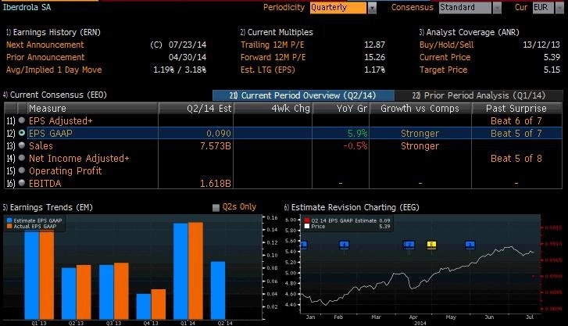Screen dimensions: 568x326
Task: Click the next announcement date 07/23/14
Action: [x=188, y=45]
